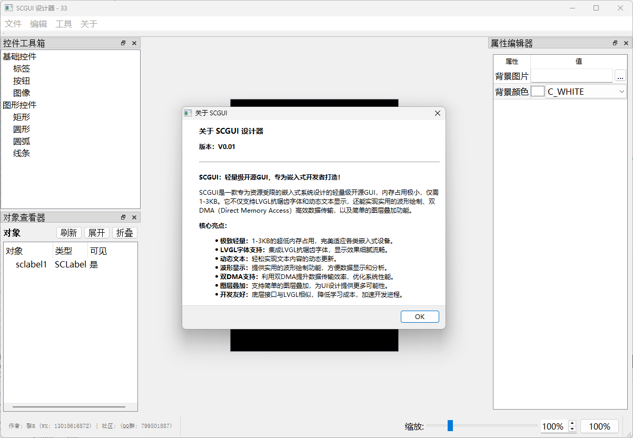Image resolution: width=633 pixels, height=438 pixels.
Task: Select 基础控件 category in toolbox
Action: tap(19, 56)
